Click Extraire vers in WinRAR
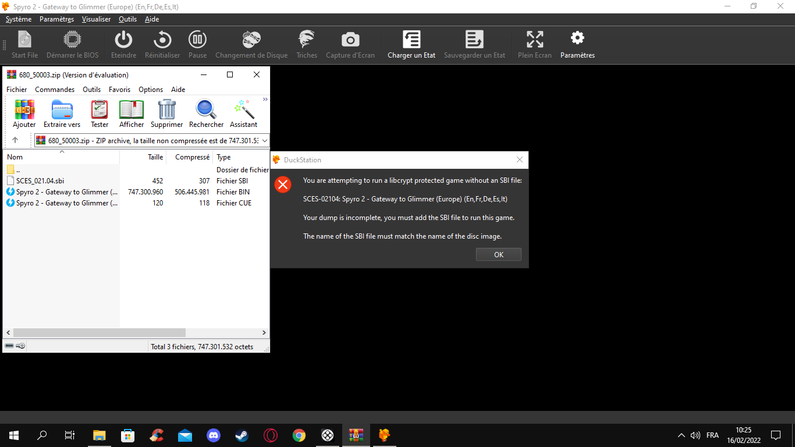The image size is (795, 447). pos(62,113)
